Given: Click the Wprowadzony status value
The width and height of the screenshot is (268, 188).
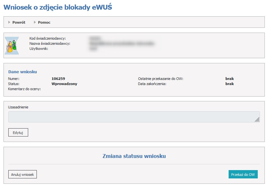Looking at the screenshot, I should pyautogui.click(x=64, y=84).
